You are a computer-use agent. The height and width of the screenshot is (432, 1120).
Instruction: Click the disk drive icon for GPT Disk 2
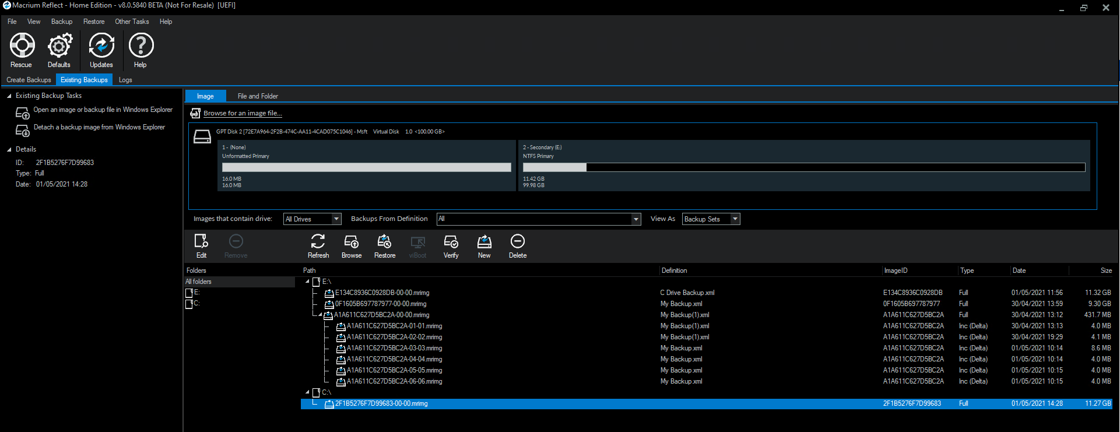202,137
